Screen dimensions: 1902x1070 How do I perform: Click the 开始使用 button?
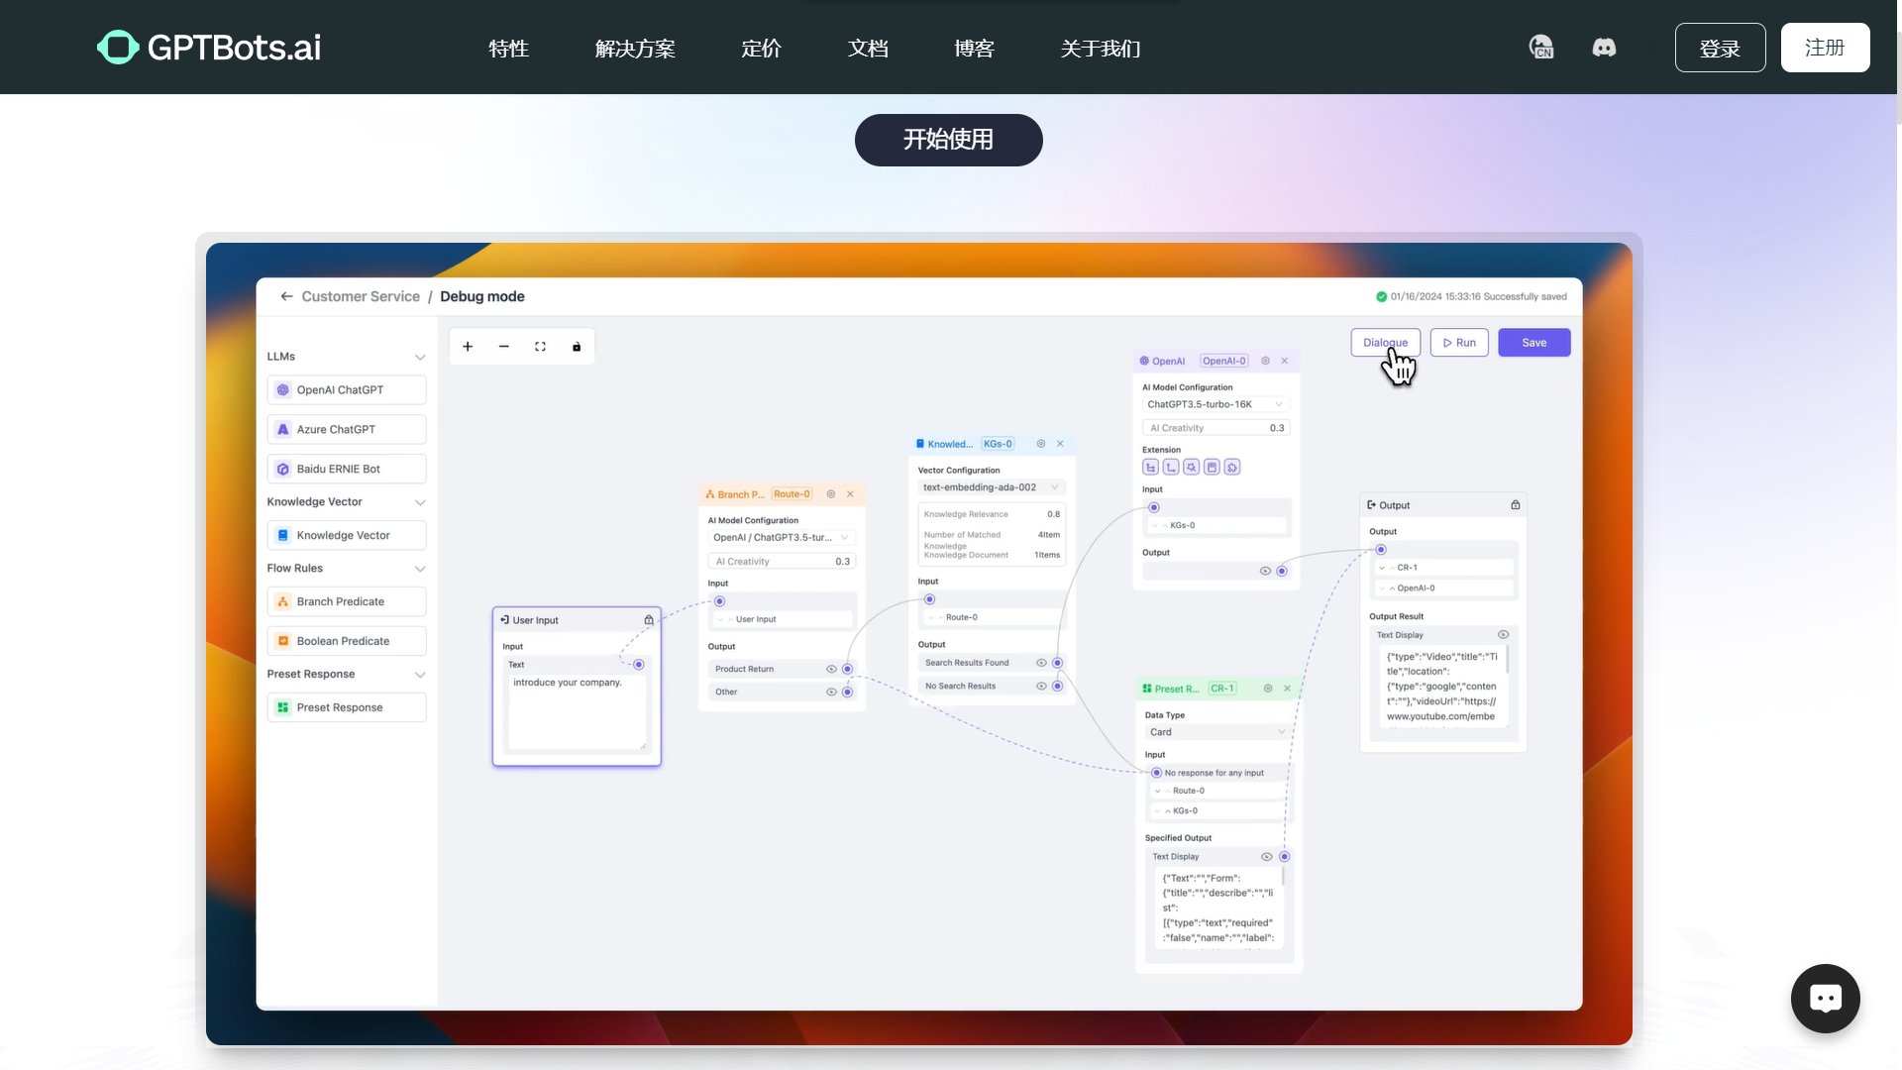[x=948, y=140]
